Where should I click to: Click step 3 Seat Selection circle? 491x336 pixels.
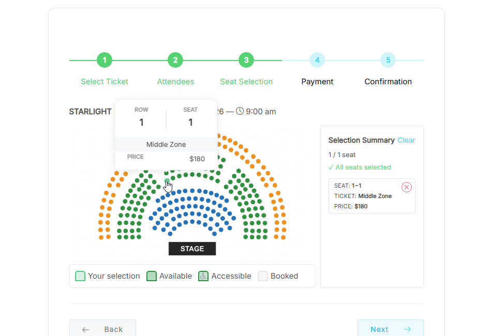click(246, 60)
